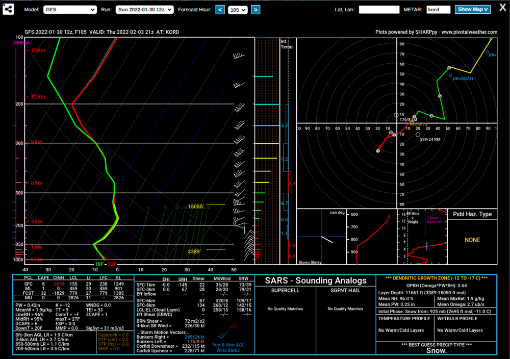The image size is (510, 359).
Task: Click the Storm Slinky inset panel
Action: [321, 237]
